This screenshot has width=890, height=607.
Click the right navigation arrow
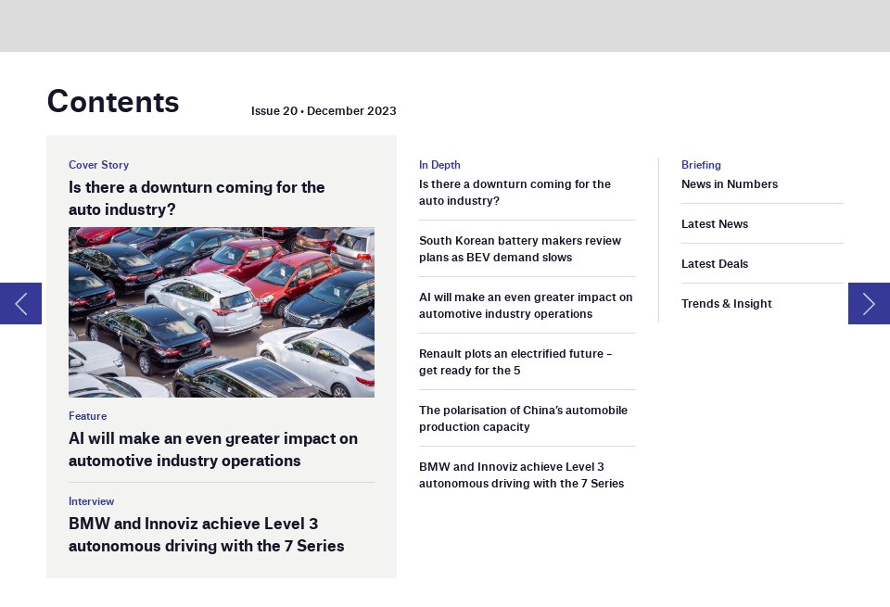pyautogui.click(x=869, y=303)
